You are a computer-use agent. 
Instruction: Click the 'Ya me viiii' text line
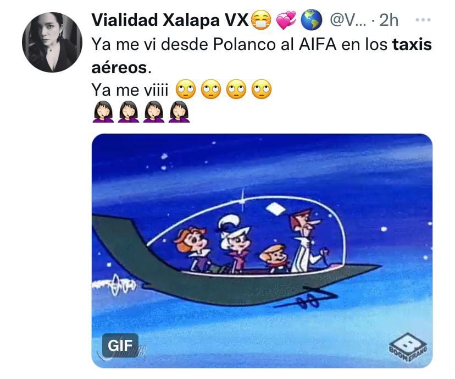(x=130, y=90)
